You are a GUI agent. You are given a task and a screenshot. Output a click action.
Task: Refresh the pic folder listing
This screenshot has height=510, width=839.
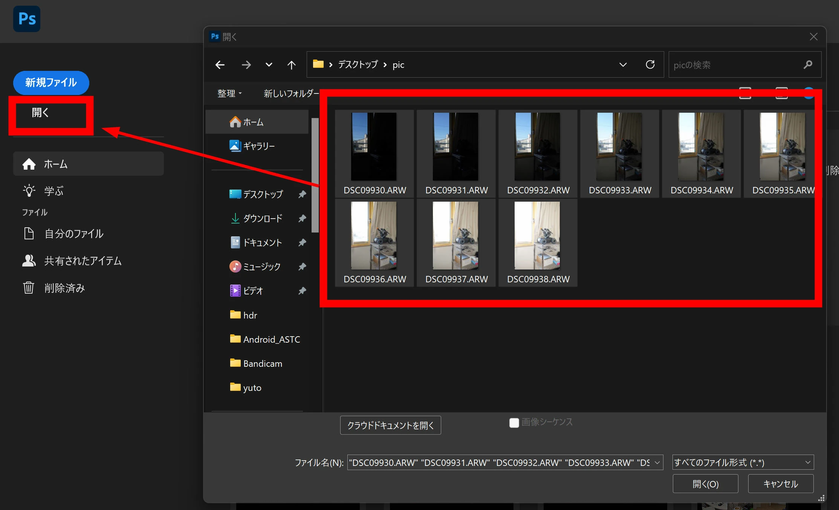click(650, 65)
